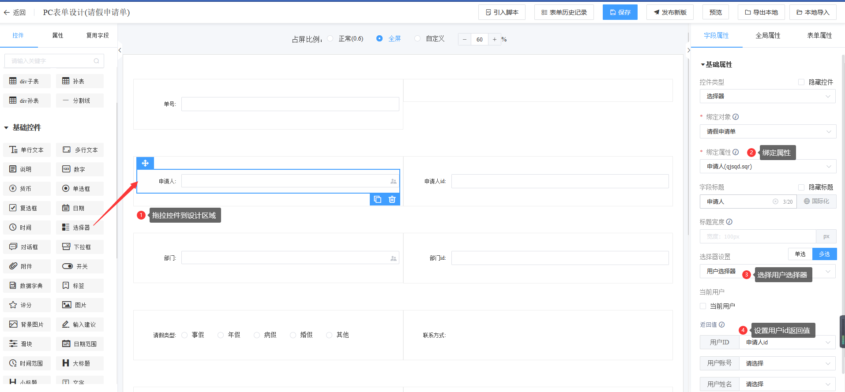Enable the 隐藏控件 checkbox

pyautogui.click(x=801, y=82)
